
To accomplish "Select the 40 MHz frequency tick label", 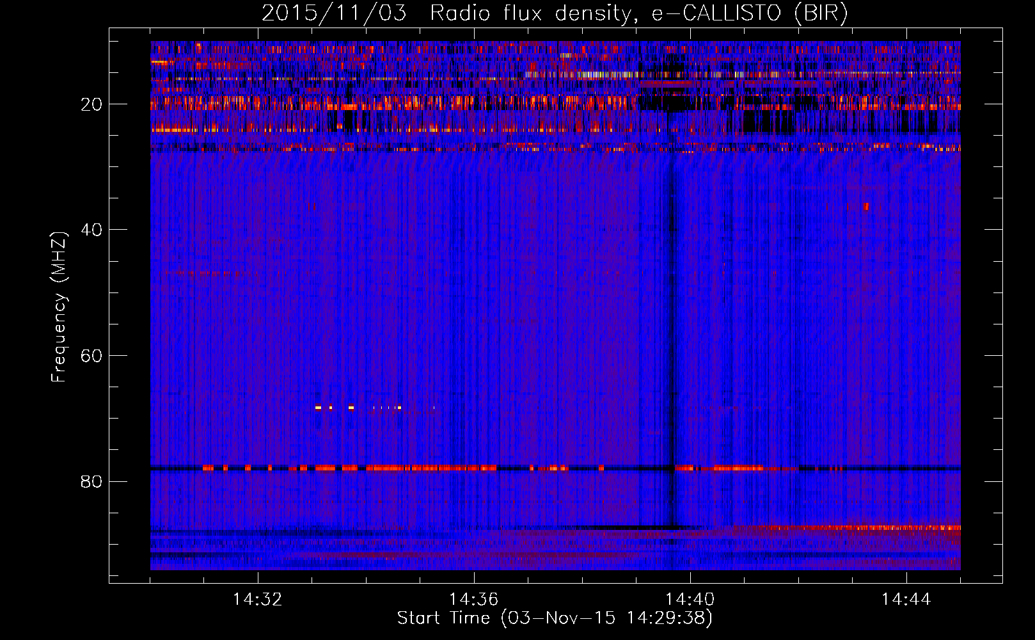I will 92,230.
